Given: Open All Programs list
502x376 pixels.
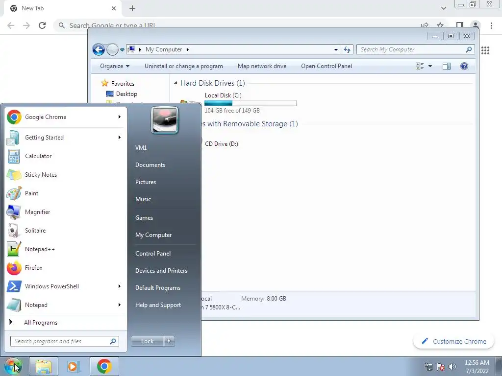Looking at the screenshot, I should (x=65, y=322).
